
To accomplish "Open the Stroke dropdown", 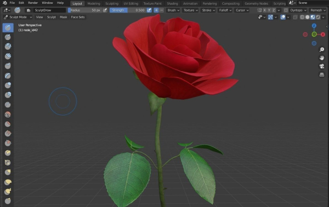I will [x=208, y=10].
